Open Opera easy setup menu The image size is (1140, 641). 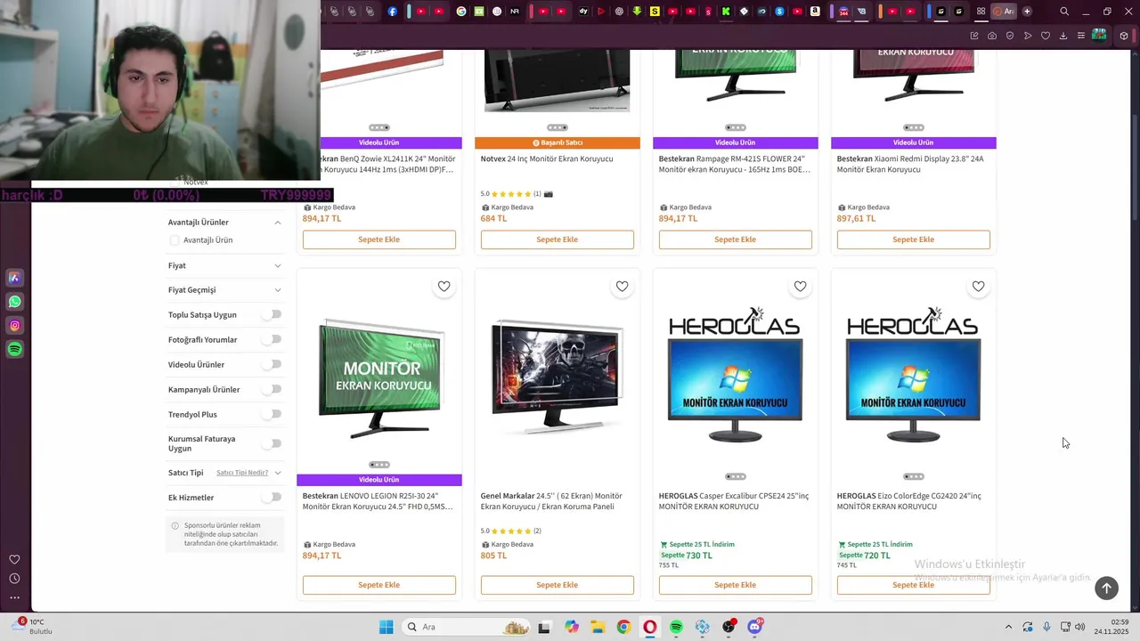pyautogui.click(x=1081, y=36)
